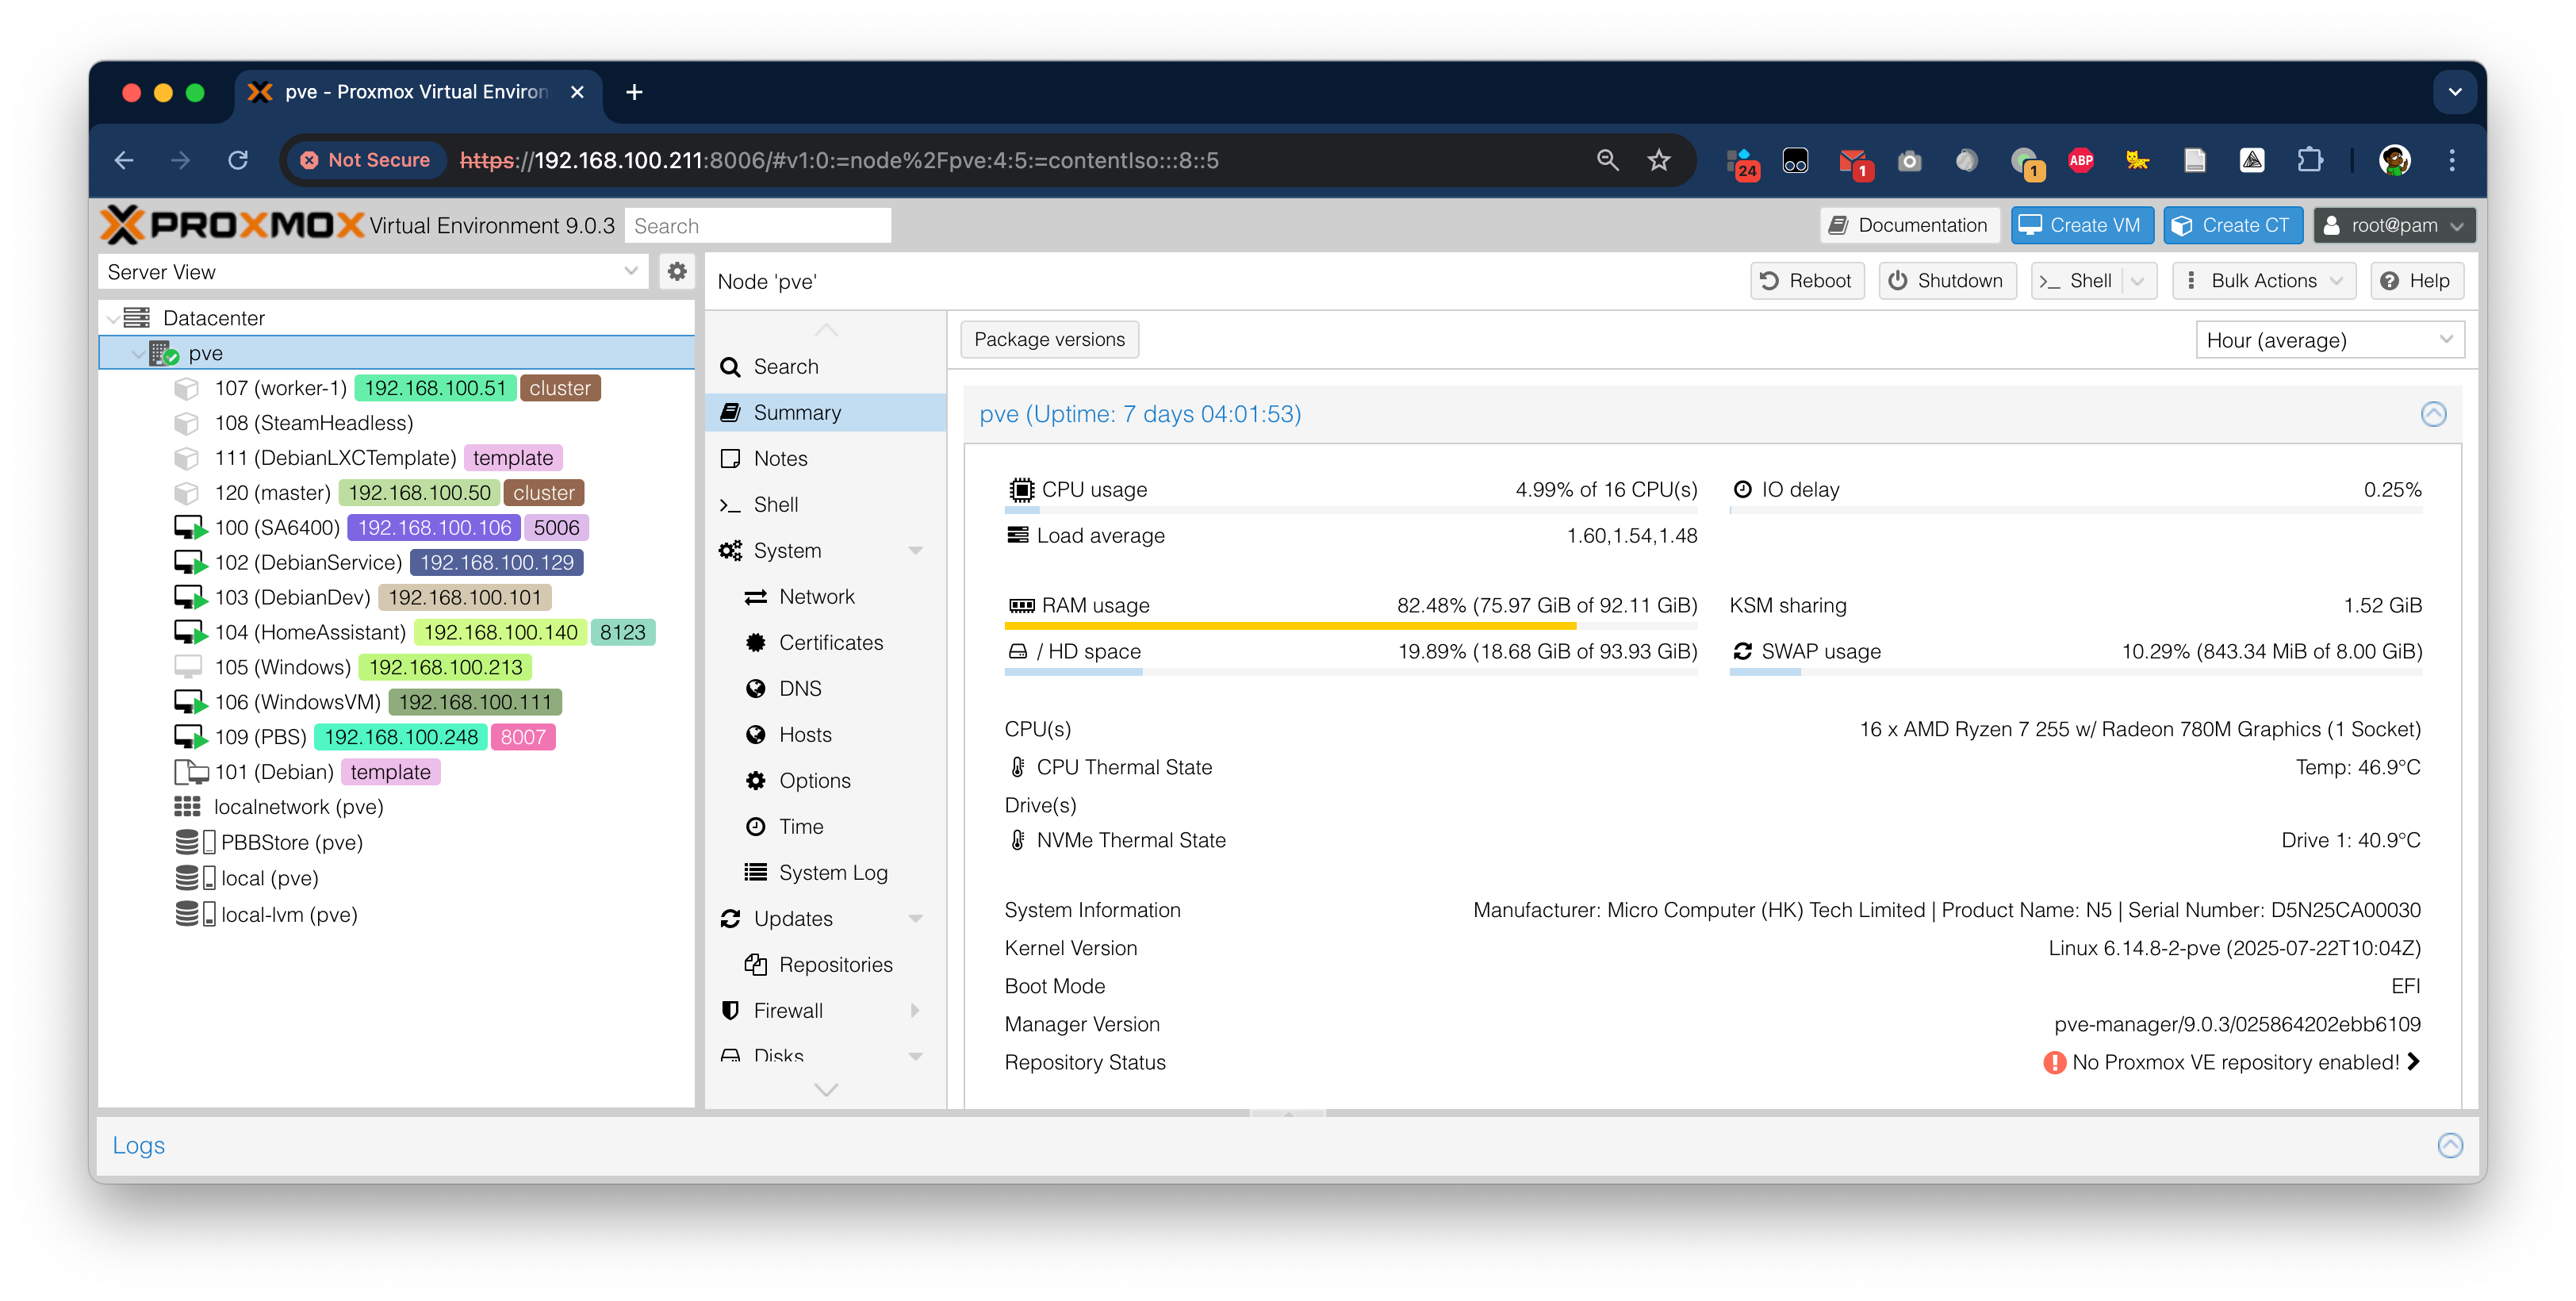Collapse the pve tree node
The width and height of the screenshot is (2576, 1301).
[137, 354]
